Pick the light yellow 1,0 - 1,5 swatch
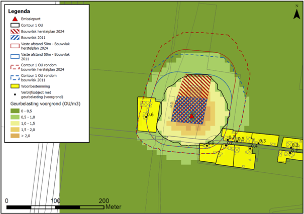 [16, 123]
